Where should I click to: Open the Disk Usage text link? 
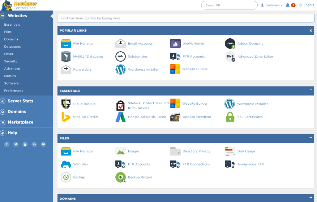click(x=246, y=151)
